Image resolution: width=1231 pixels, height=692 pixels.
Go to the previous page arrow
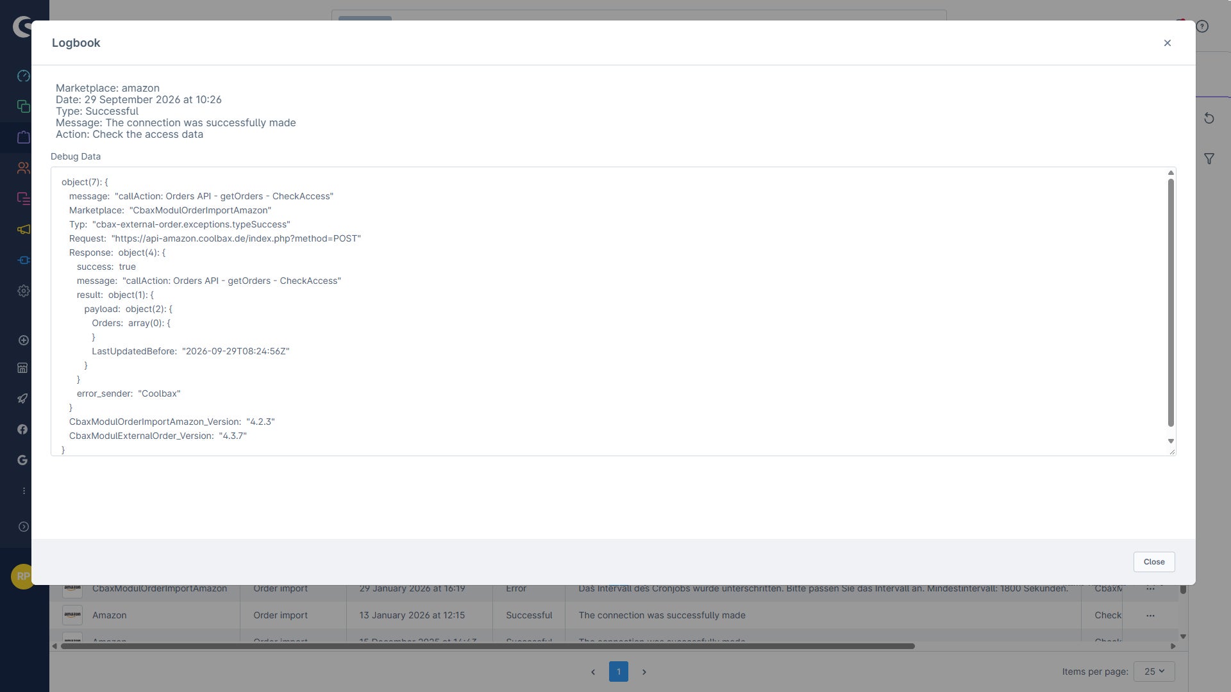point(592,672)
